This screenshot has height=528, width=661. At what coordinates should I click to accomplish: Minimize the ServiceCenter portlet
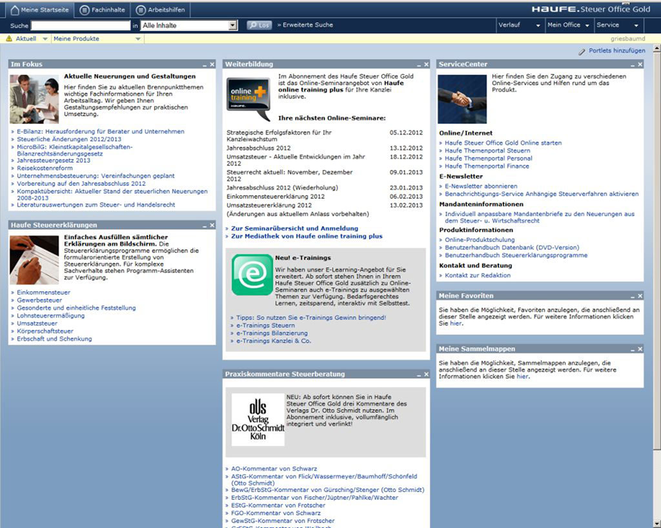coord(633,65)
